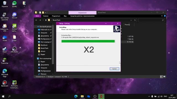Open the hidemy.name VPN shortcut
177x99 pixels.
(x=5, y=28)
